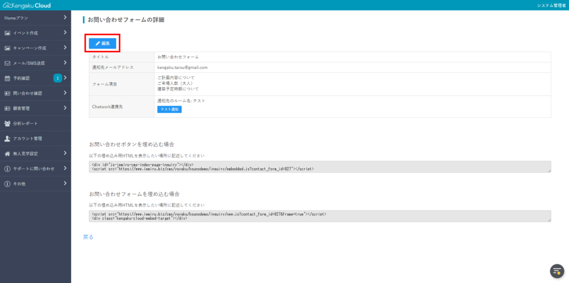
Task: Click the 分析レポート people icon
Action: 7,123
